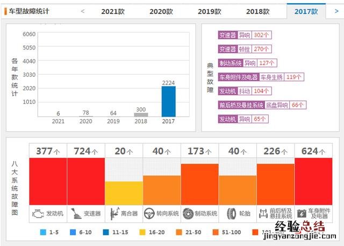Screen dimensions: 344x246
Task: Click the yellow 离合器 20个 fault block
Action: (124, 193)
